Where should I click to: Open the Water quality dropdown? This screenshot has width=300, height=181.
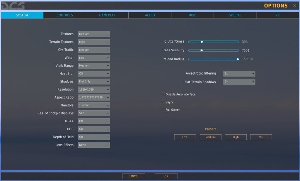point(93,57)
